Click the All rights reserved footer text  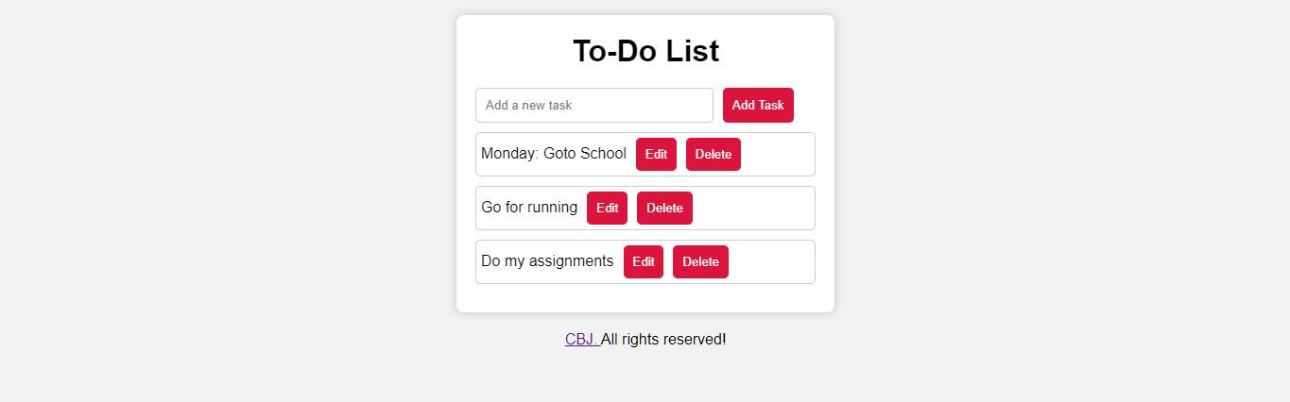pos(663,340)
